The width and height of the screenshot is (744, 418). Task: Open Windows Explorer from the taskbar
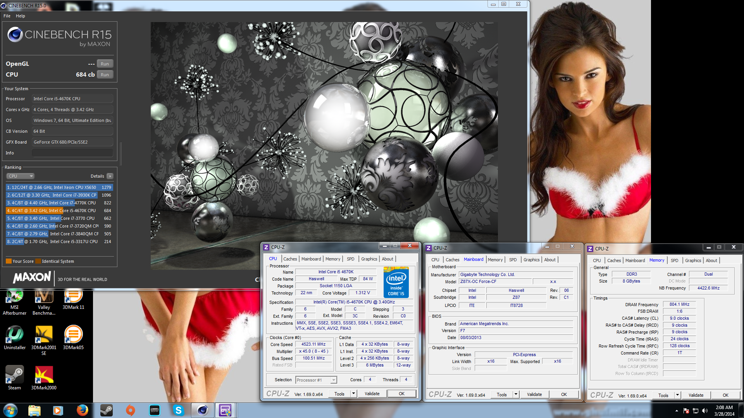(34, 410)
